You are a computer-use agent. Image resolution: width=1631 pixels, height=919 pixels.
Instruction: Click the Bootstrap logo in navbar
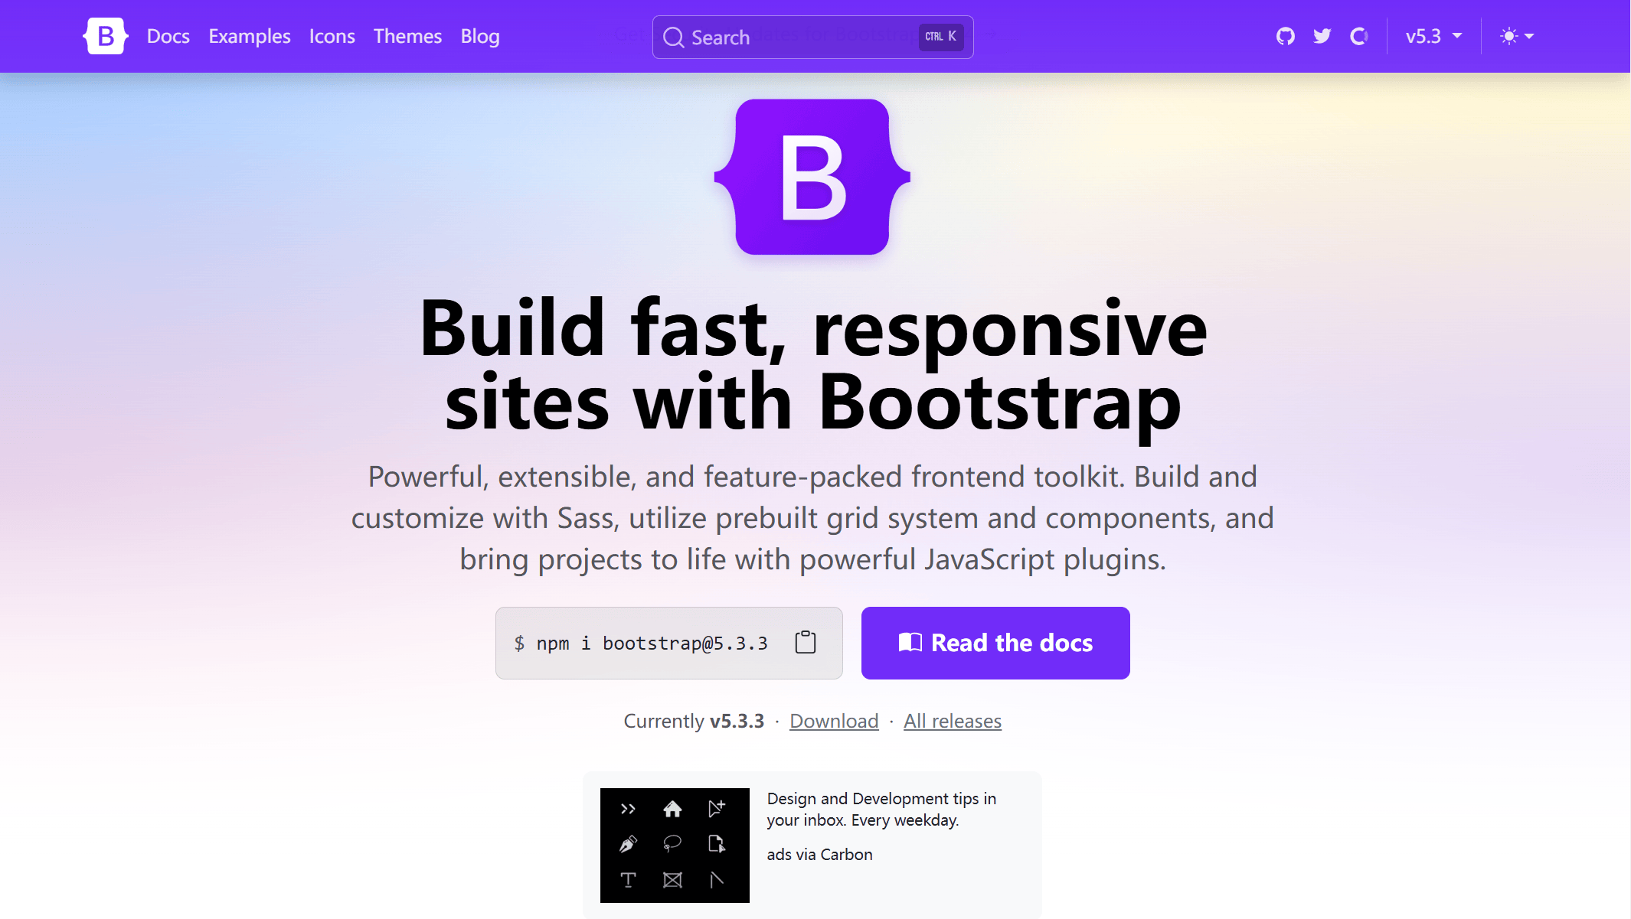coord(106,36)
